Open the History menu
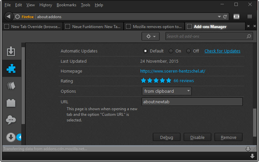 coord(46,5)
